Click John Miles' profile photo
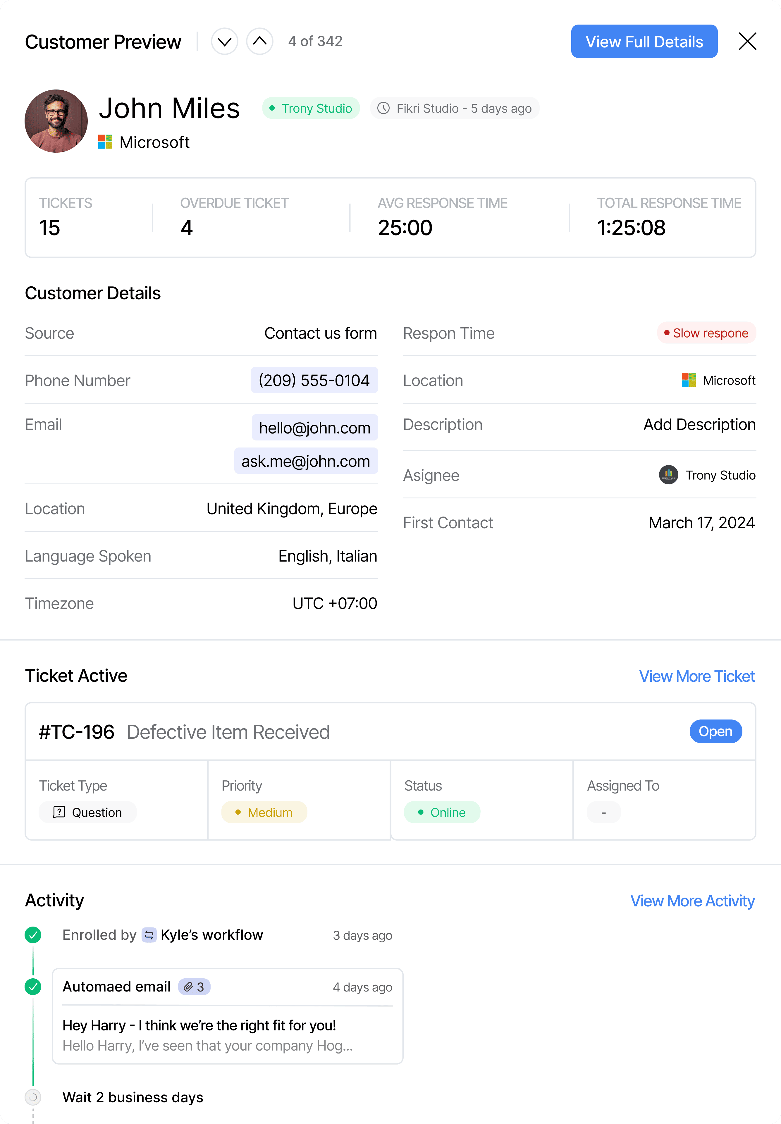This screenshot has width=781, height=1124. pyautogui.click(x=56, y=121)
